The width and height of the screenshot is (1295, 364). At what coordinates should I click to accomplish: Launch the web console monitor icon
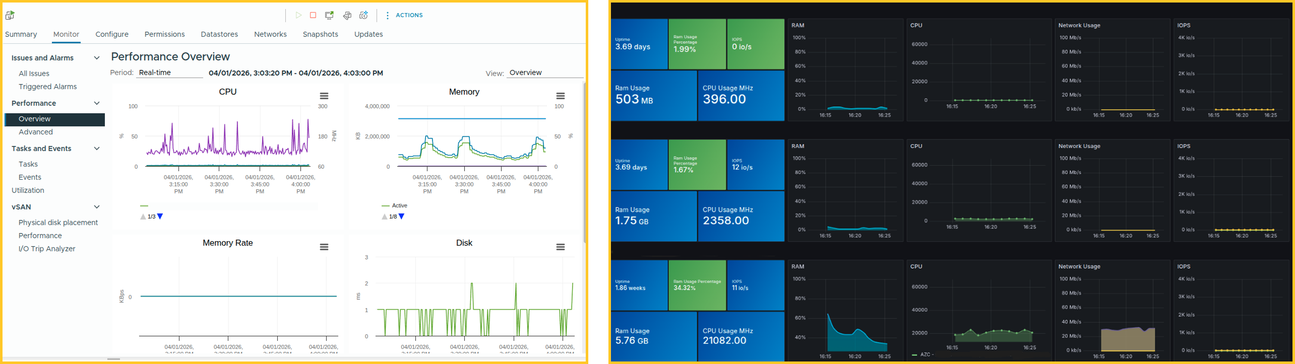(329, 15)
